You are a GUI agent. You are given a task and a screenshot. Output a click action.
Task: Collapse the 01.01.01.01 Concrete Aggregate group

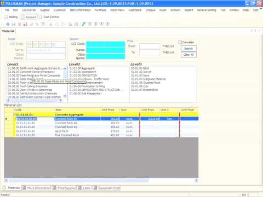pos(15,114)
